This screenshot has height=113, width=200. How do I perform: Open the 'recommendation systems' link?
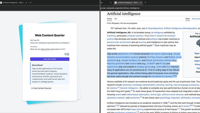[x=127, y=57]
